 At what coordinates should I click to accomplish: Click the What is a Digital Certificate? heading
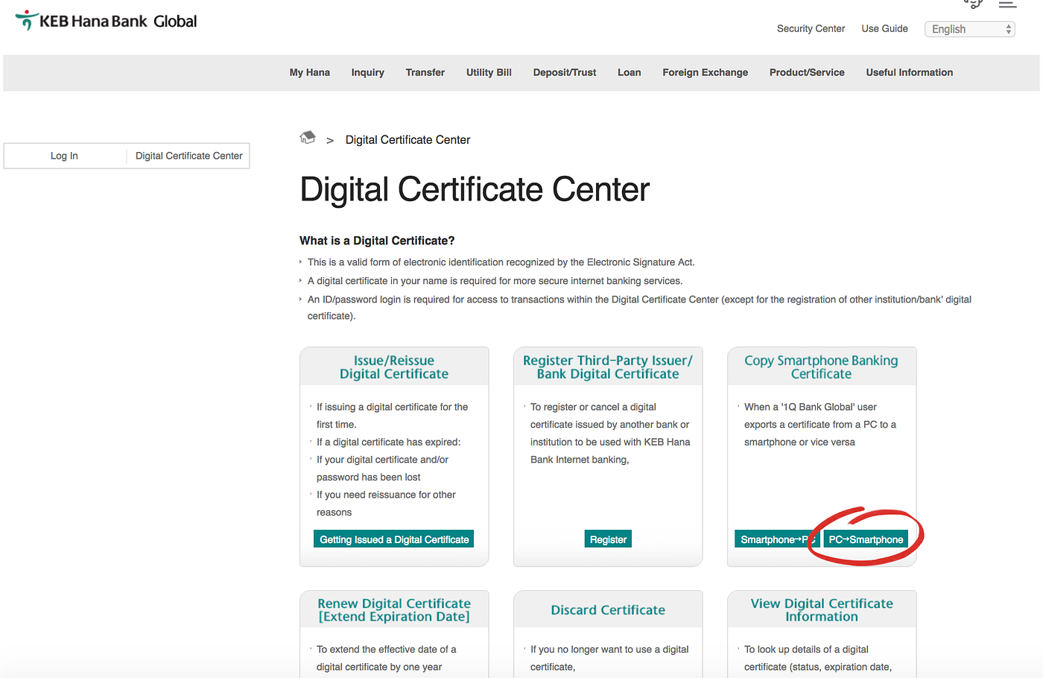pos(377,241)
